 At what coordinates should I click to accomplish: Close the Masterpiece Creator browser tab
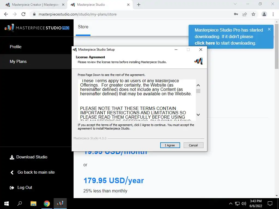click(63, 5)
